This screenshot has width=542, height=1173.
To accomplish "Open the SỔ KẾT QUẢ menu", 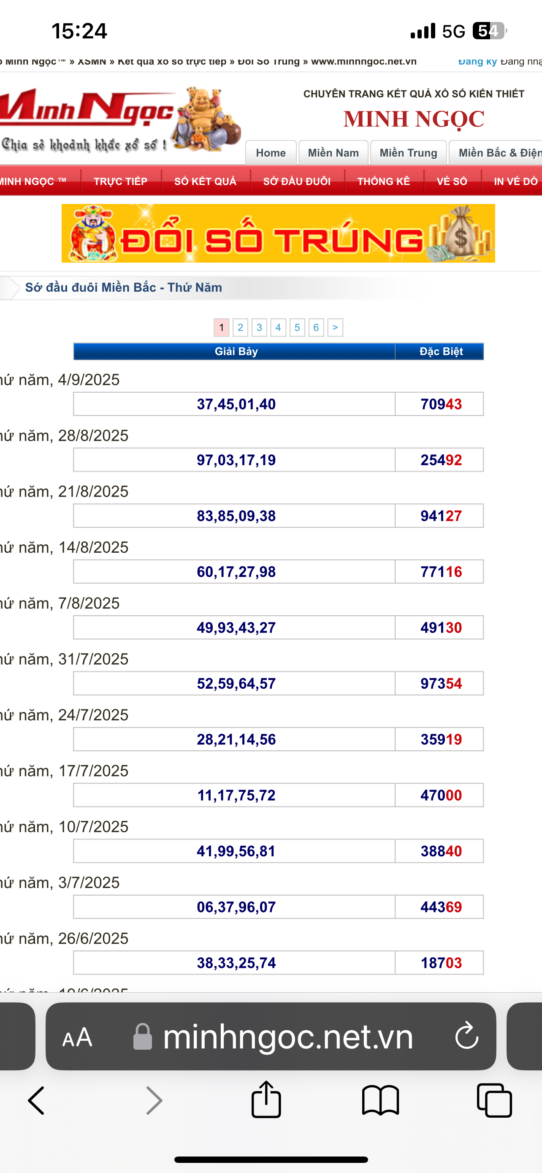I will (205, 181).
